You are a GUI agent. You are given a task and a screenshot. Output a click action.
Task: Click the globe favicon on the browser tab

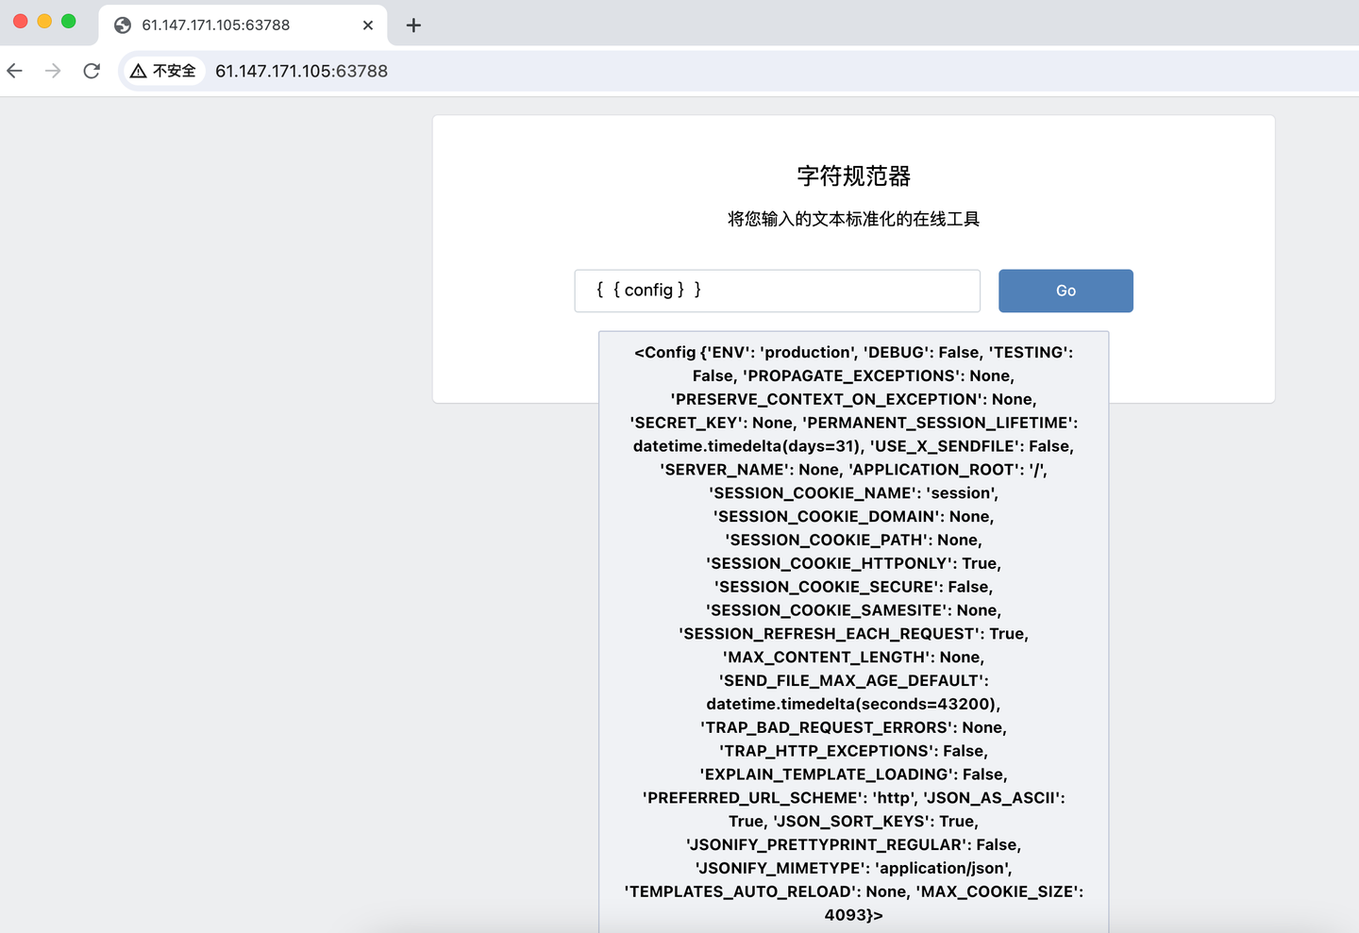coord(122,25)
